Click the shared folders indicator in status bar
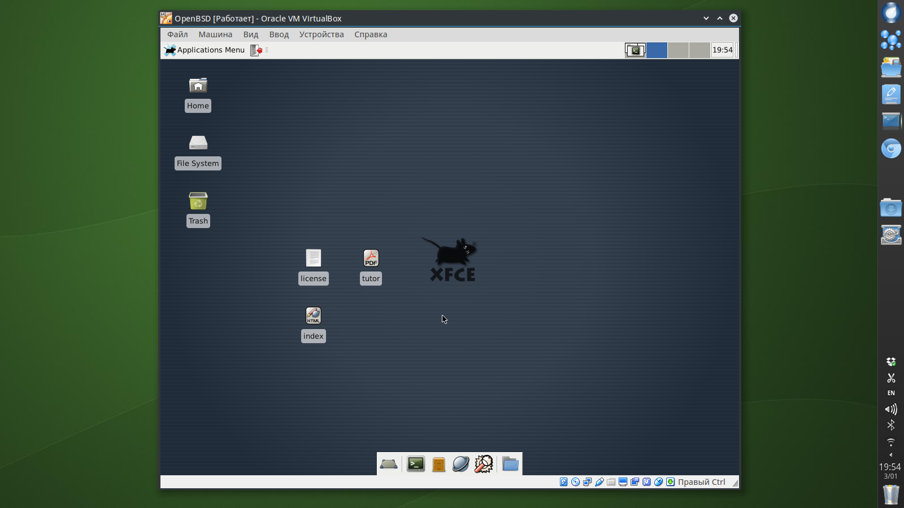Image resolution: width=904 pixels, height=508 pixels. click(x=611, y=482)
